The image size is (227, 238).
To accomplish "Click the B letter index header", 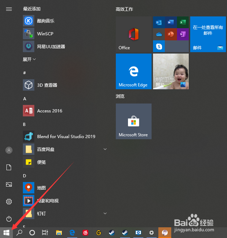I will (x=24, y=125).
